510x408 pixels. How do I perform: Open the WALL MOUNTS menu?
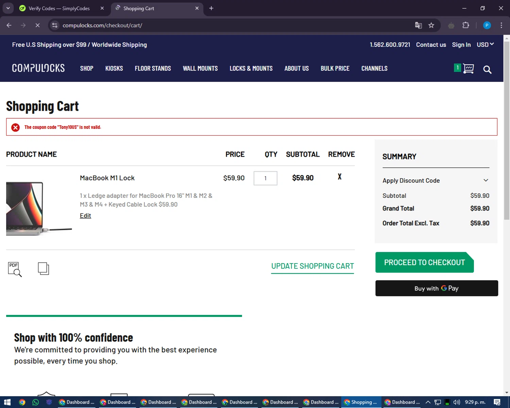click(x=200, y=68)
